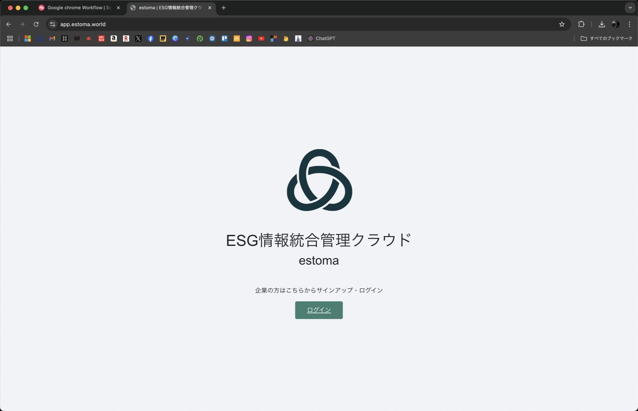The image size is (638, 411).
Task: Open the Chrome profile avatar
Action: [x=616, y=24]
